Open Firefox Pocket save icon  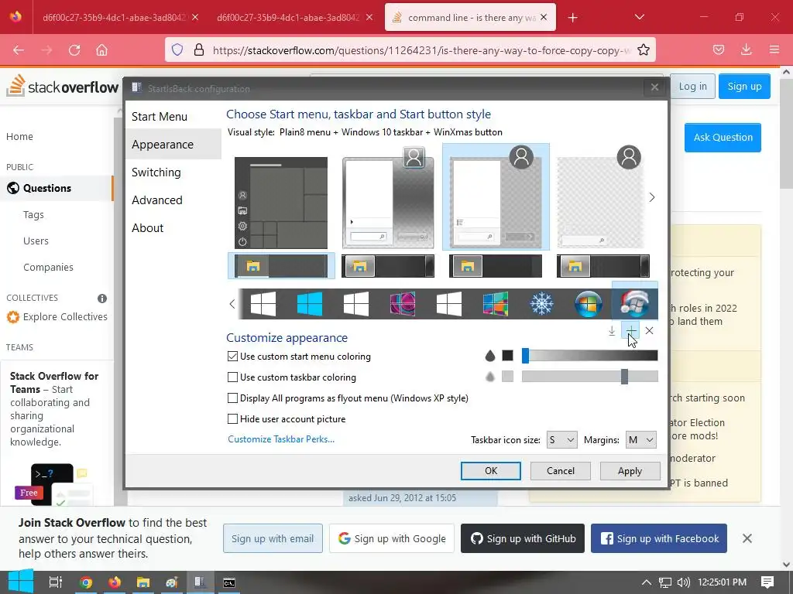[718, 49]
